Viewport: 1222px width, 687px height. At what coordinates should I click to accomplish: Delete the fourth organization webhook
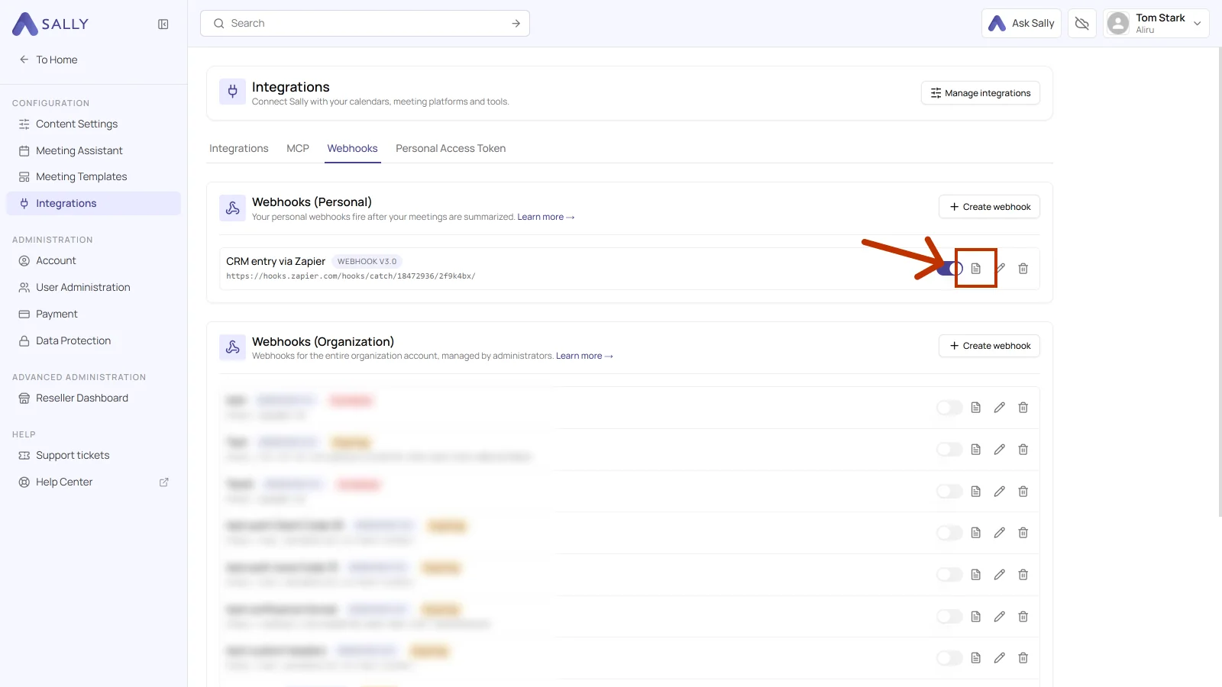[1023, 533]
